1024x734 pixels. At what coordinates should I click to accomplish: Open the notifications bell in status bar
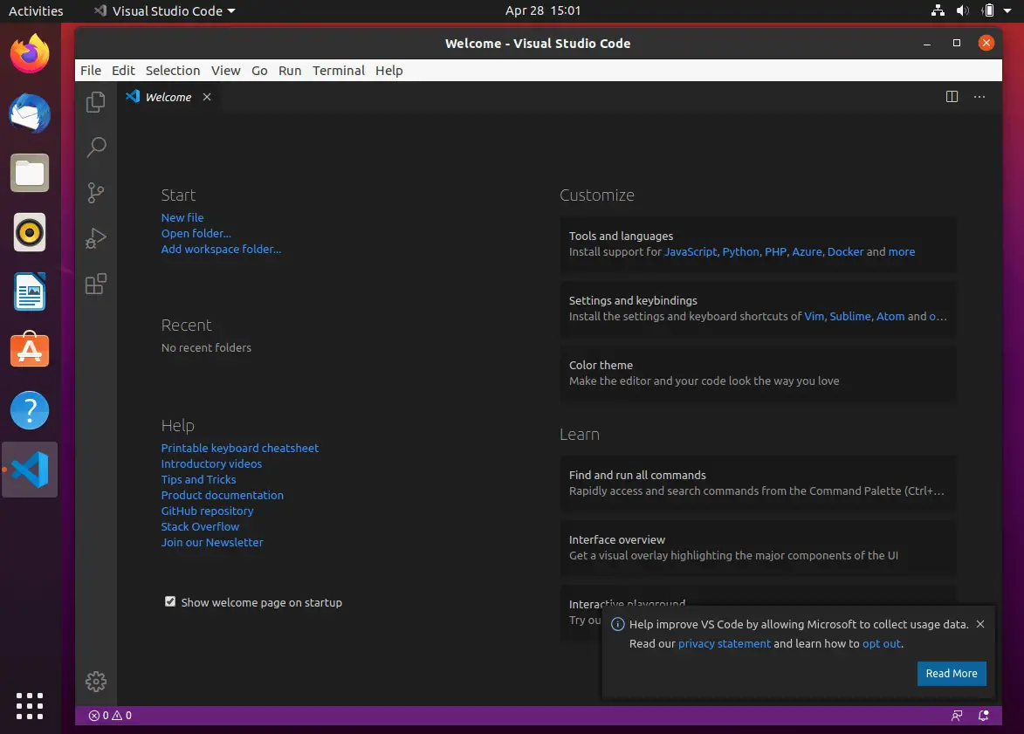pos(982,715)
